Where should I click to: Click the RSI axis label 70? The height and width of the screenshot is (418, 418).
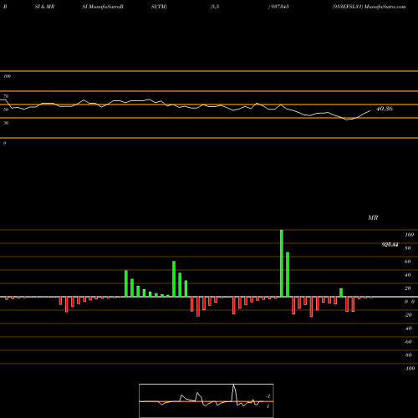tap(6, 96)
